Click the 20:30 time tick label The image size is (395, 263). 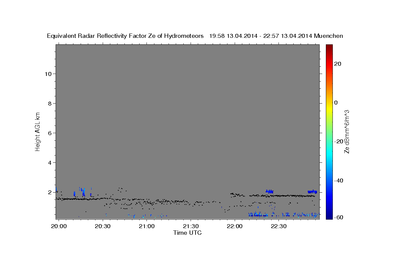[x=103, y=226]
